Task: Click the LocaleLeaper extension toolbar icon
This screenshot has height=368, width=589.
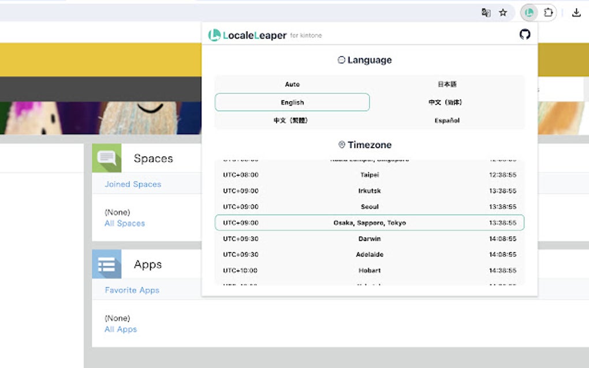Action: tap(530, 13)
